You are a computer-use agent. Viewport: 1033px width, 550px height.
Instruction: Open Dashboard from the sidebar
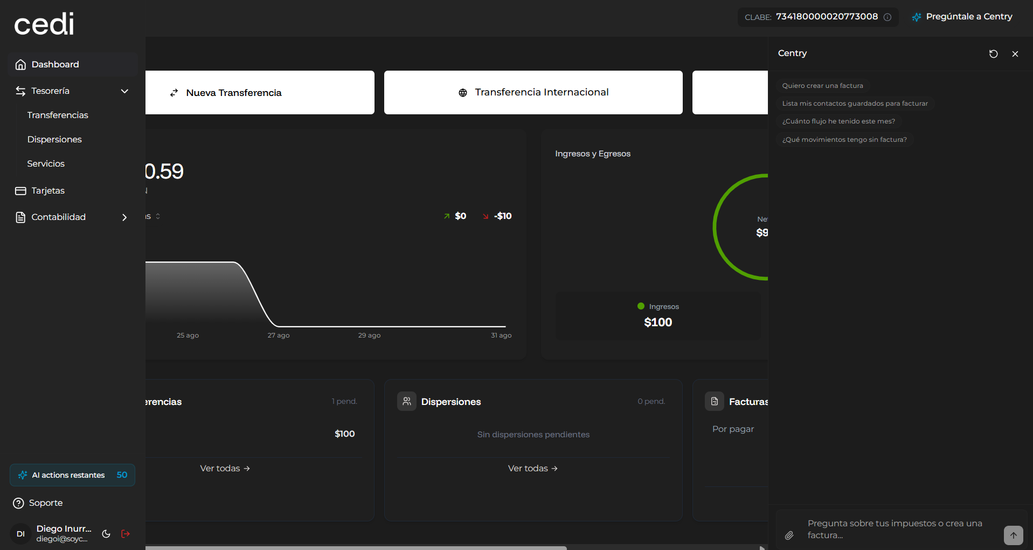[73, 65]
